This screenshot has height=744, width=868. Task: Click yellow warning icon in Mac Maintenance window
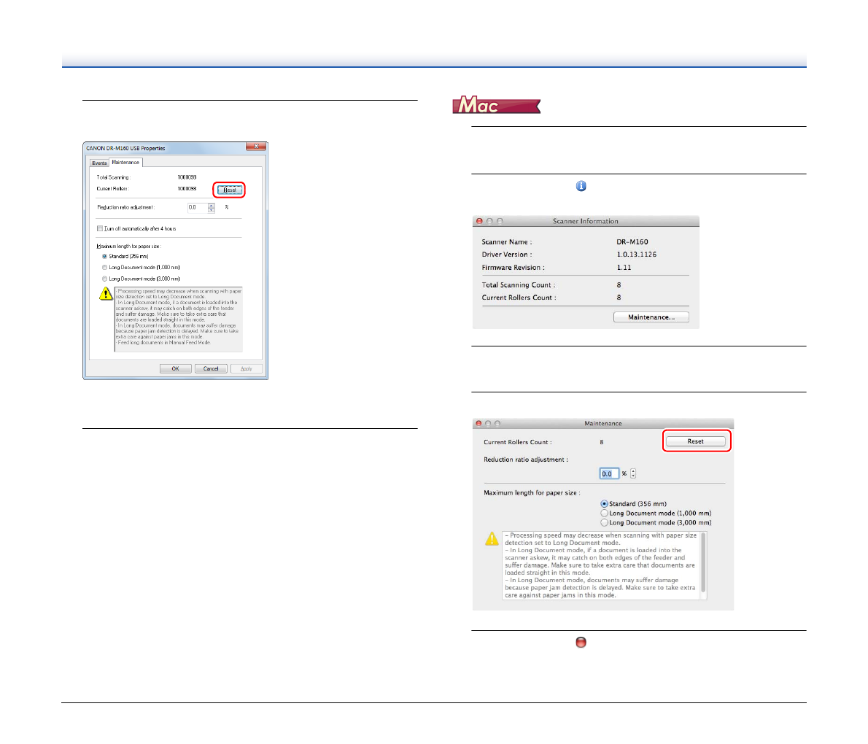click(492, 539)
